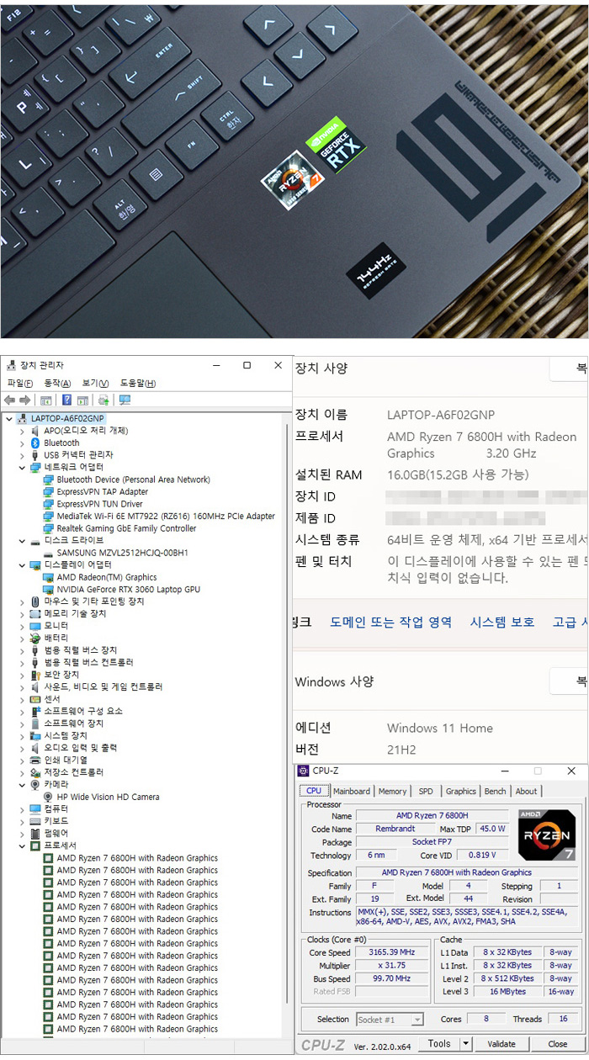Click the 장치 관리자 title bar icon

12,365
